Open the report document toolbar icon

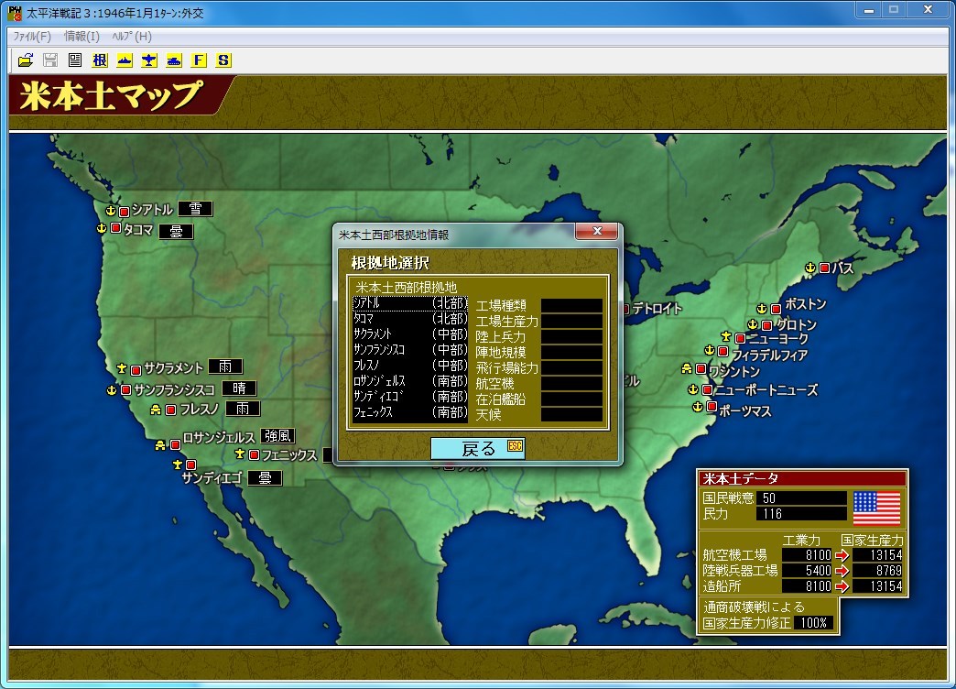click(x=75, y=60)
